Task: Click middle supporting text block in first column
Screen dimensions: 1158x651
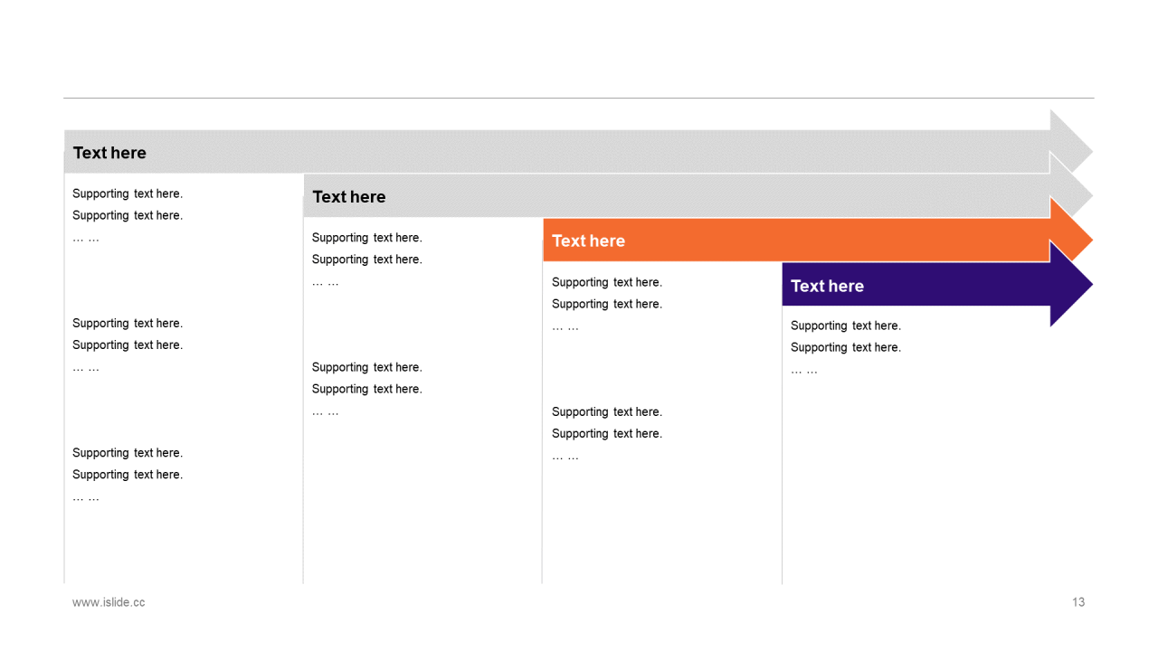Action: click(128, 344)
